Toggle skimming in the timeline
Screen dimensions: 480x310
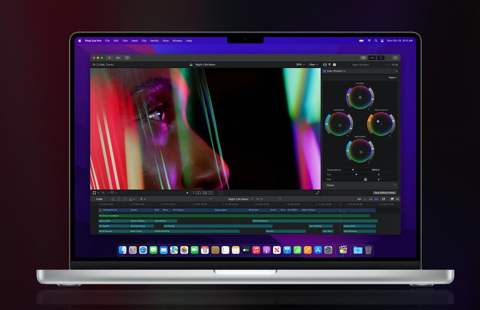click(359, 199)
